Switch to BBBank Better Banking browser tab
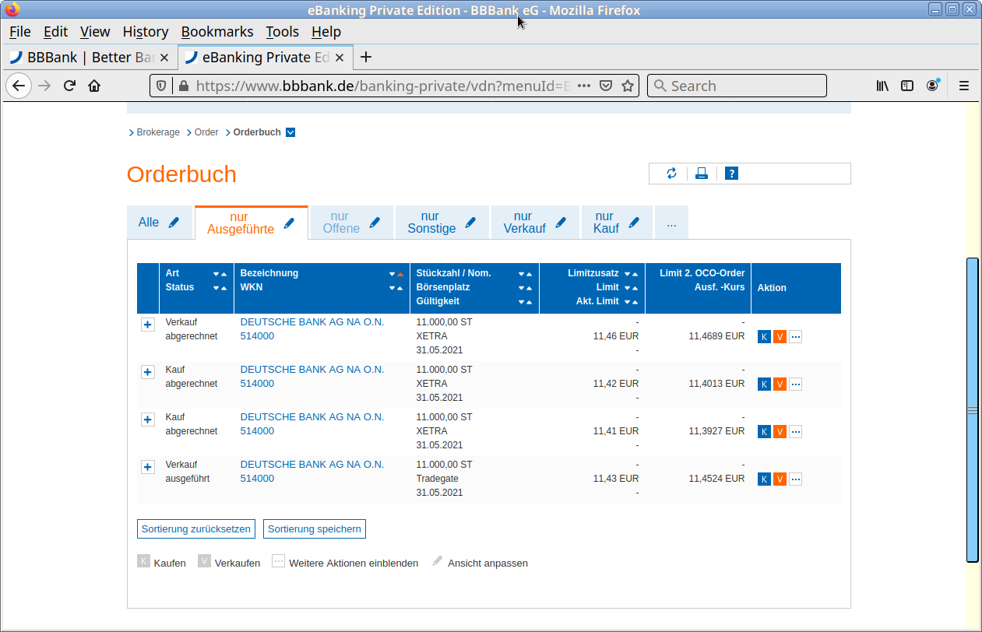The image size is (982, 632). [90, 58]
